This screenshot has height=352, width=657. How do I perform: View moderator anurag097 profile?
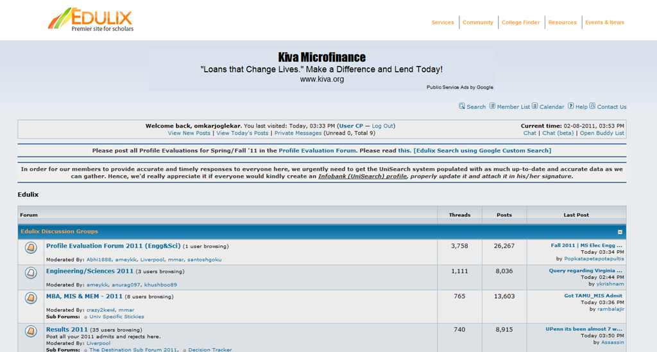[x=126, y=285]
